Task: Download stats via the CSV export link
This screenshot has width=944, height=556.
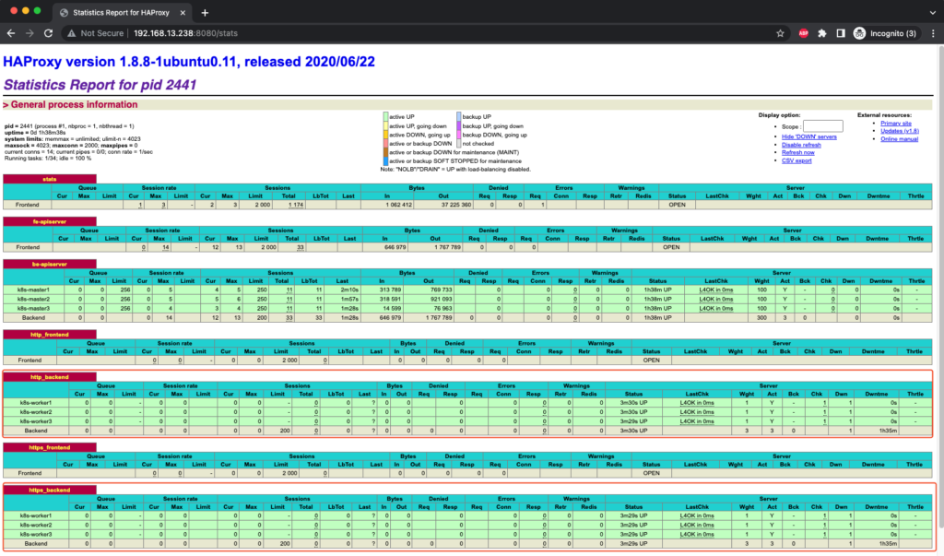Action: pyautogui.click(x=796, y=160)
